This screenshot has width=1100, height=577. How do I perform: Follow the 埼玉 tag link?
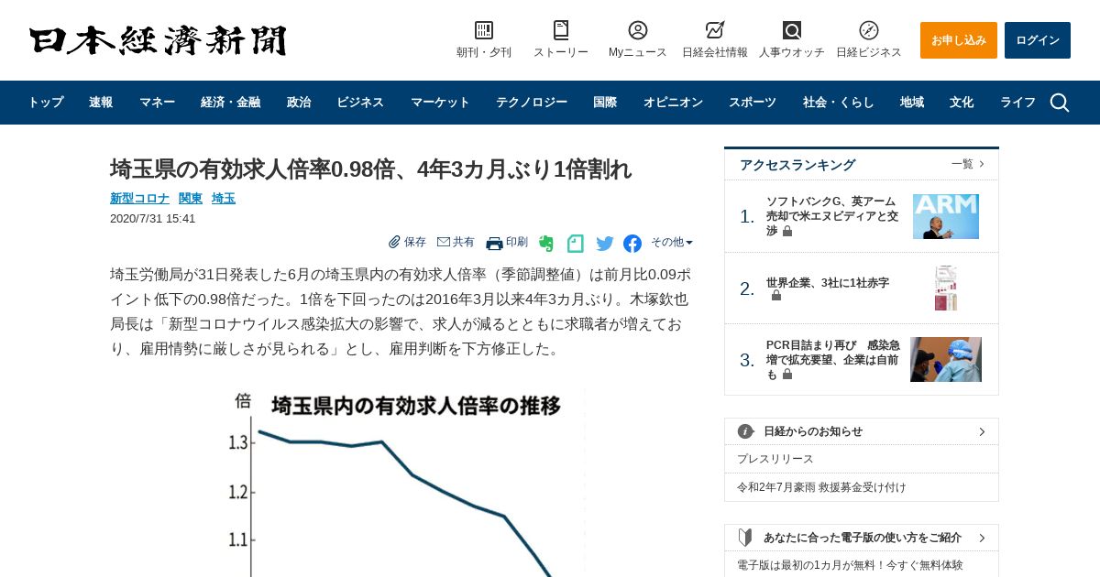224,198
